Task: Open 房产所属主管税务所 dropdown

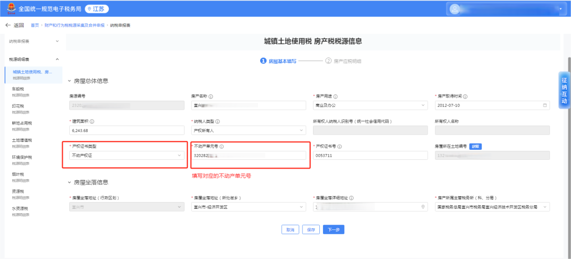Action: pyautogui.click(x=492, y=207)
